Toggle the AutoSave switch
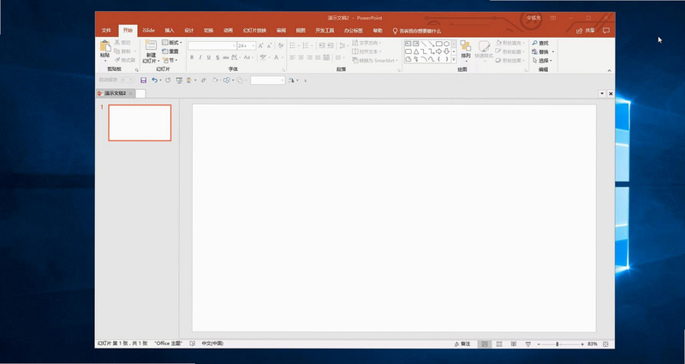 point(127,80)
